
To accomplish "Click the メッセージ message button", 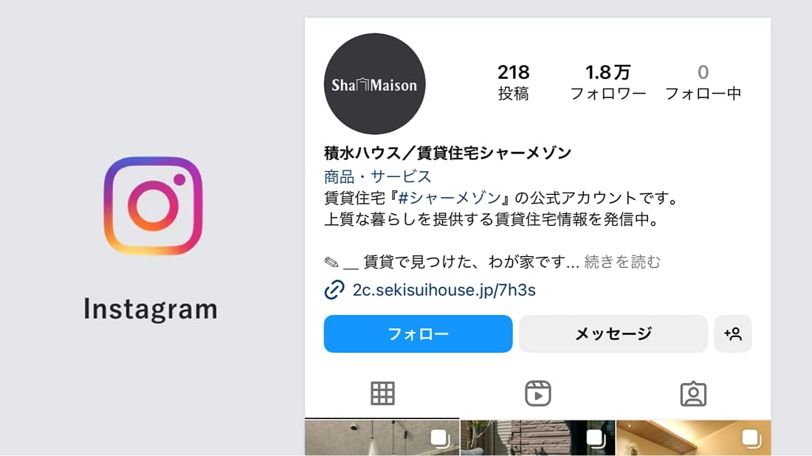I will pos(613,334).
